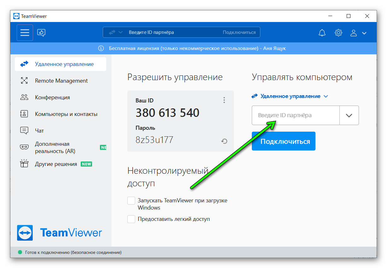Open the hamburger menu button
This screenshot has width=387, height=268.
click(25, 33)
